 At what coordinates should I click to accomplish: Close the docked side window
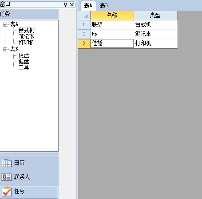[x=72, y=5]
